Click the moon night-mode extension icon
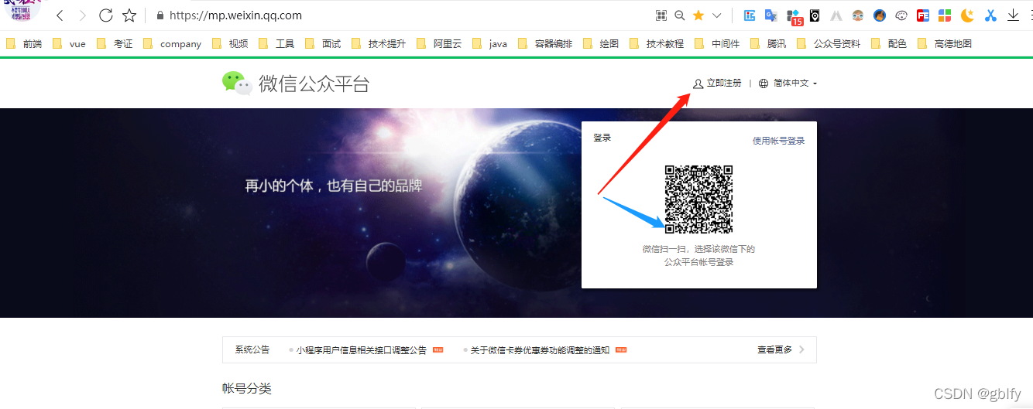The width and height of the screenshot is (1033, 409). (967, 15)
